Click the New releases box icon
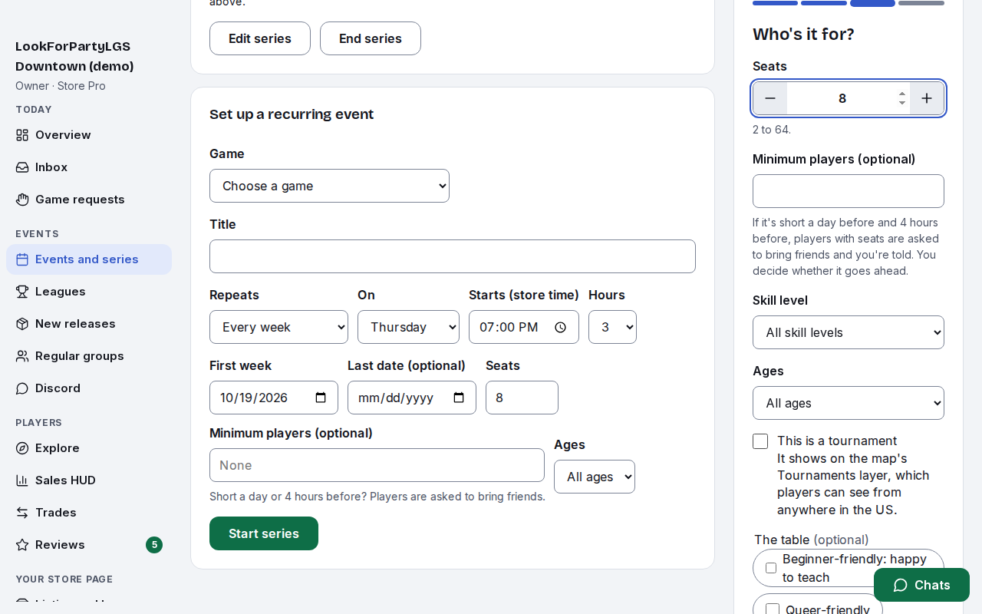 pos(22,324)
